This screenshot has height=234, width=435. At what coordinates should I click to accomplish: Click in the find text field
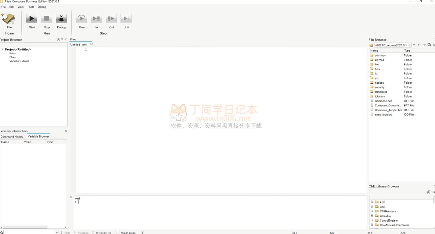pos(29,233)
